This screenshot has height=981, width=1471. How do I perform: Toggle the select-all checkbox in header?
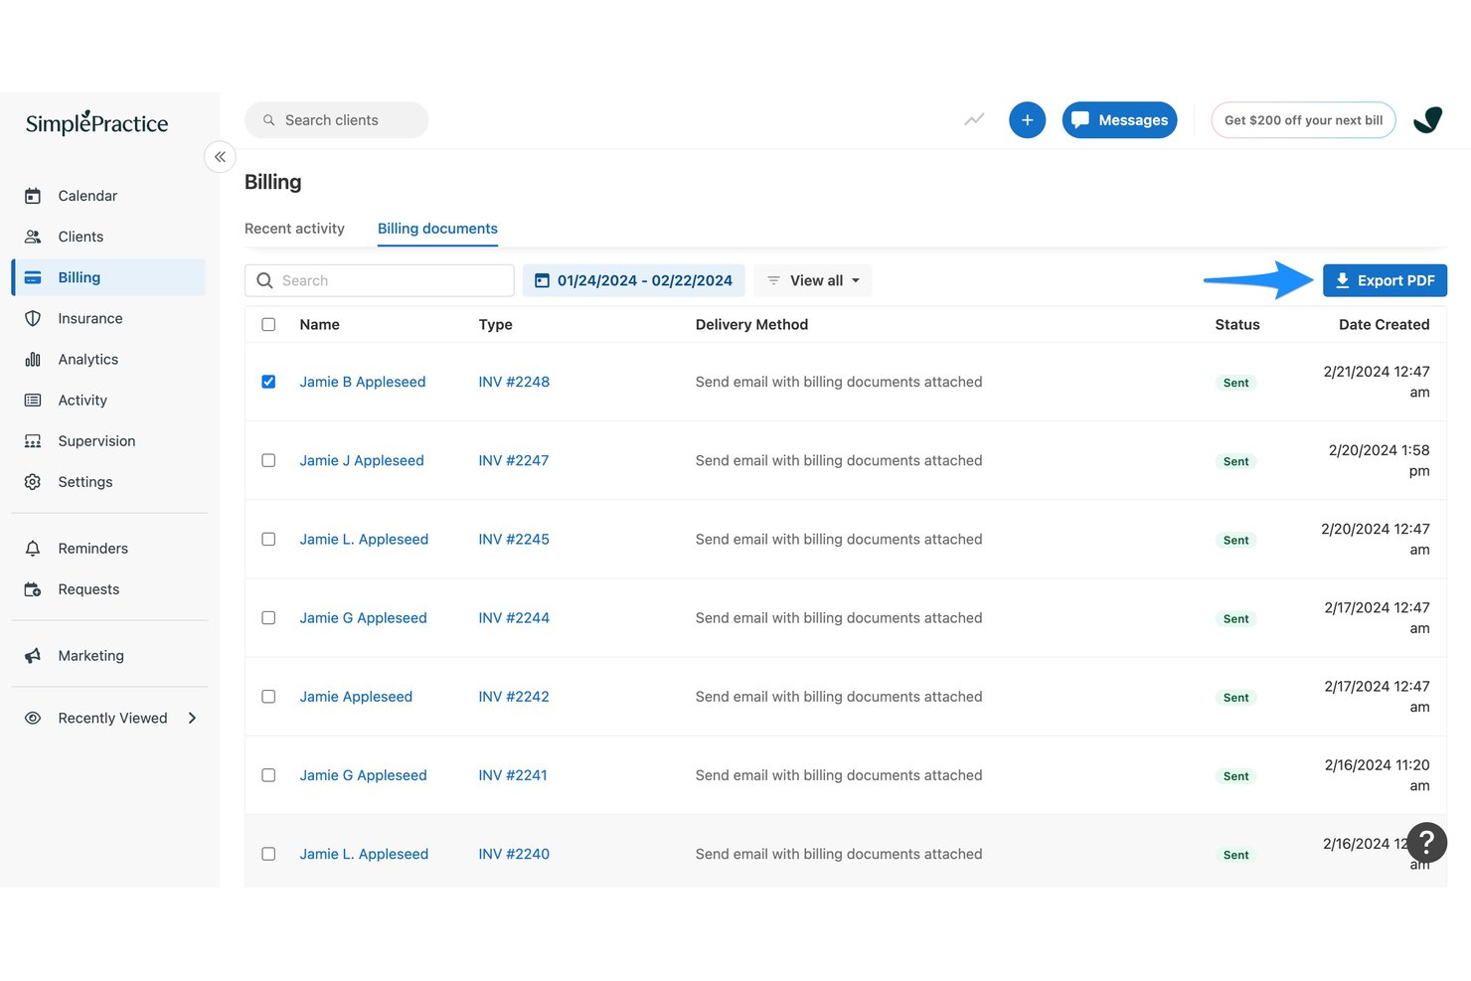268,324
